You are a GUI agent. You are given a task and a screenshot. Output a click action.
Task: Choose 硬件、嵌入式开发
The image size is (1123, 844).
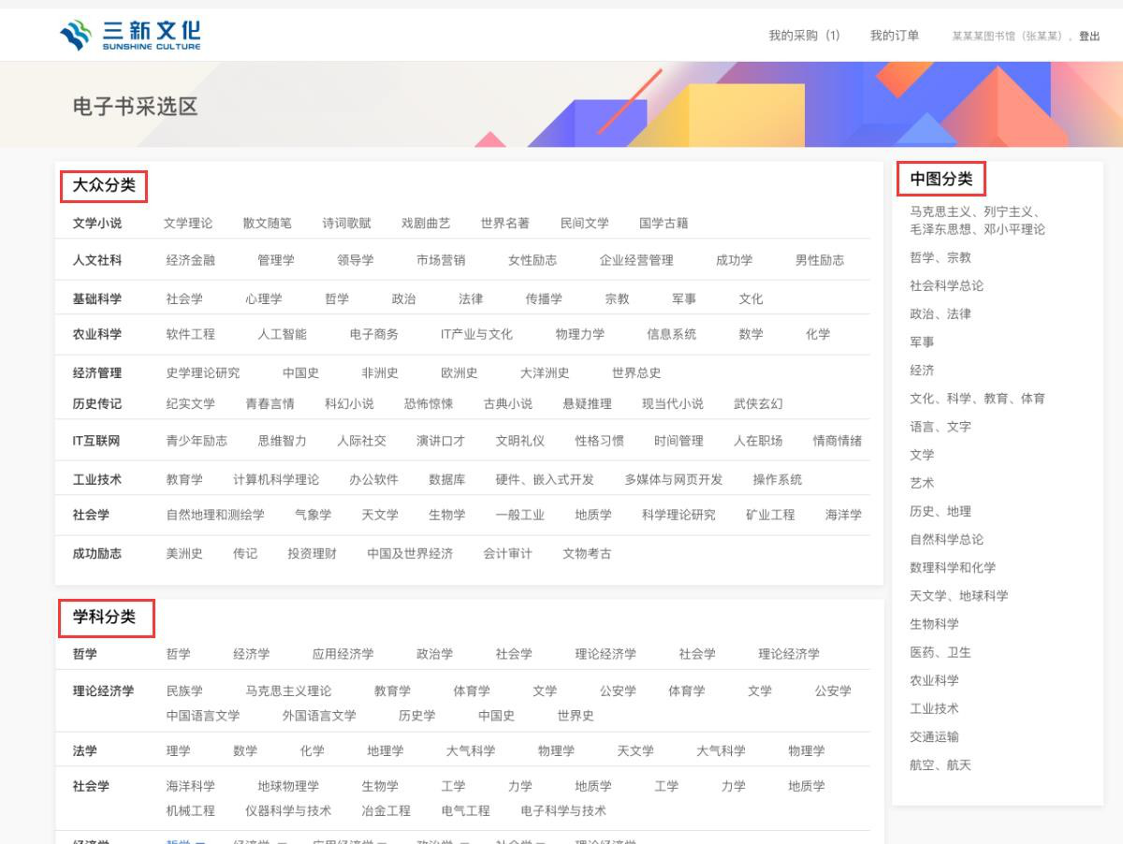545,479
